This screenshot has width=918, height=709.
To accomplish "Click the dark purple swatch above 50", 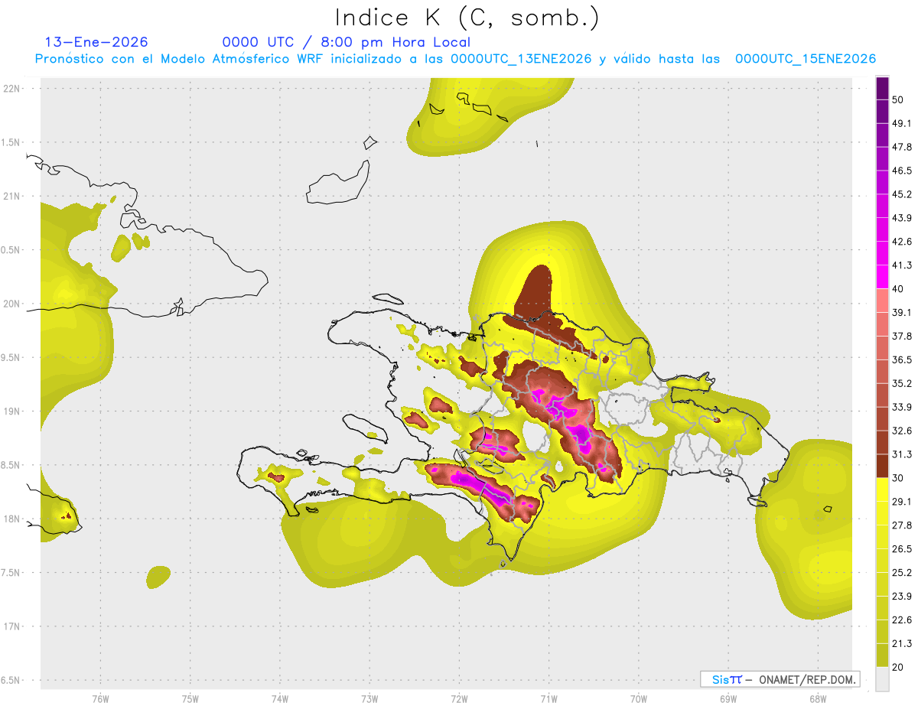I will [882, 88].
